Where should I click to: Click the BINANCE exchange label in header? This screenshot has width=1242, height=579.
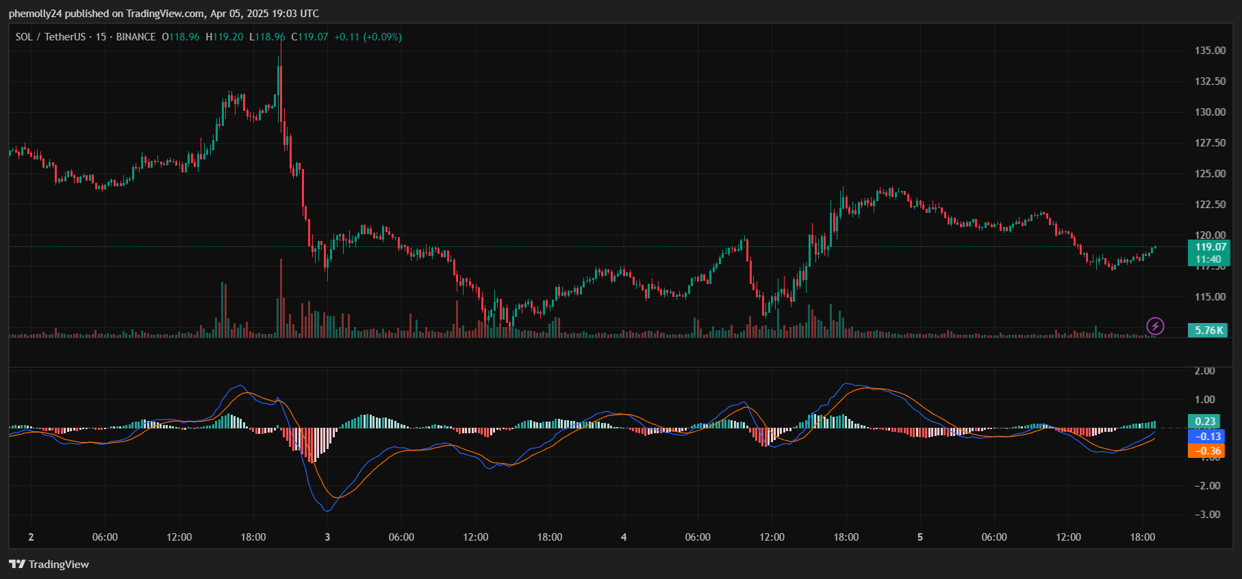(136, 37)
